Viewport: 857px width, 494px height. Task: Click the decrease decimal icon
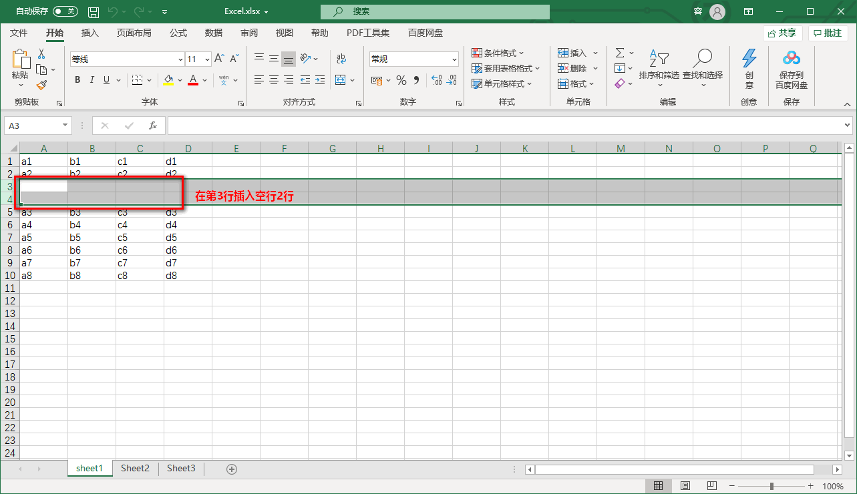[x=452, y=80]
